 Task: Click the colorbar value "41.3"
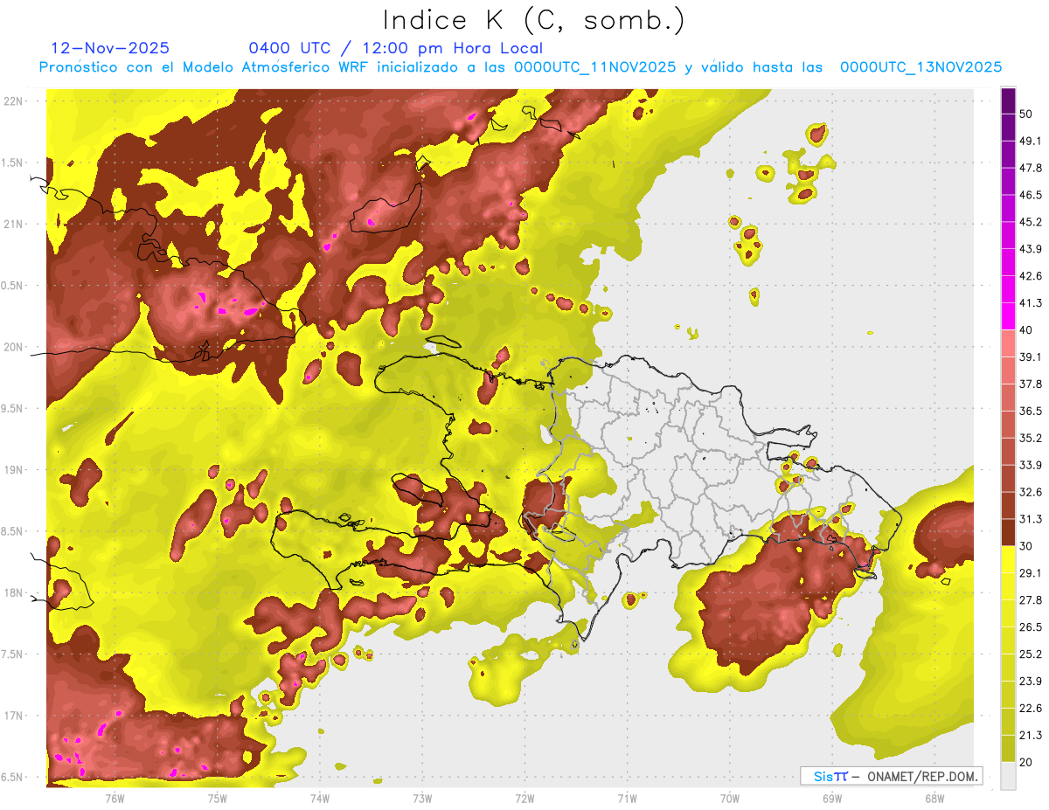[x=1032, y=303]
